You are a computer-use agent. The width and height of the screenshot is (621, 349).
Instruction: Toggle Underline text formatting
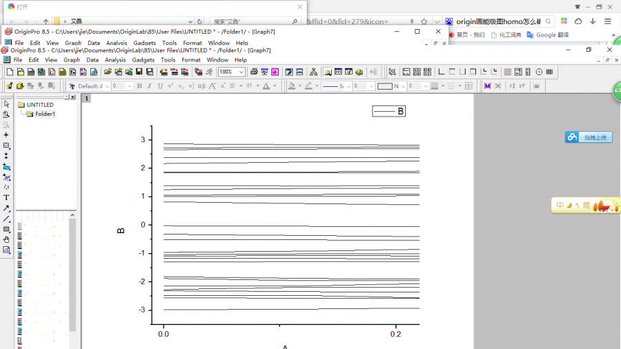pyautogui.click(x=160, y=86)
